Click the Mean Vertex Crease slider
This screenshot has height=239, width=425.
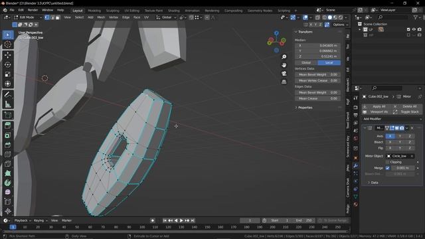coord(317,80)
